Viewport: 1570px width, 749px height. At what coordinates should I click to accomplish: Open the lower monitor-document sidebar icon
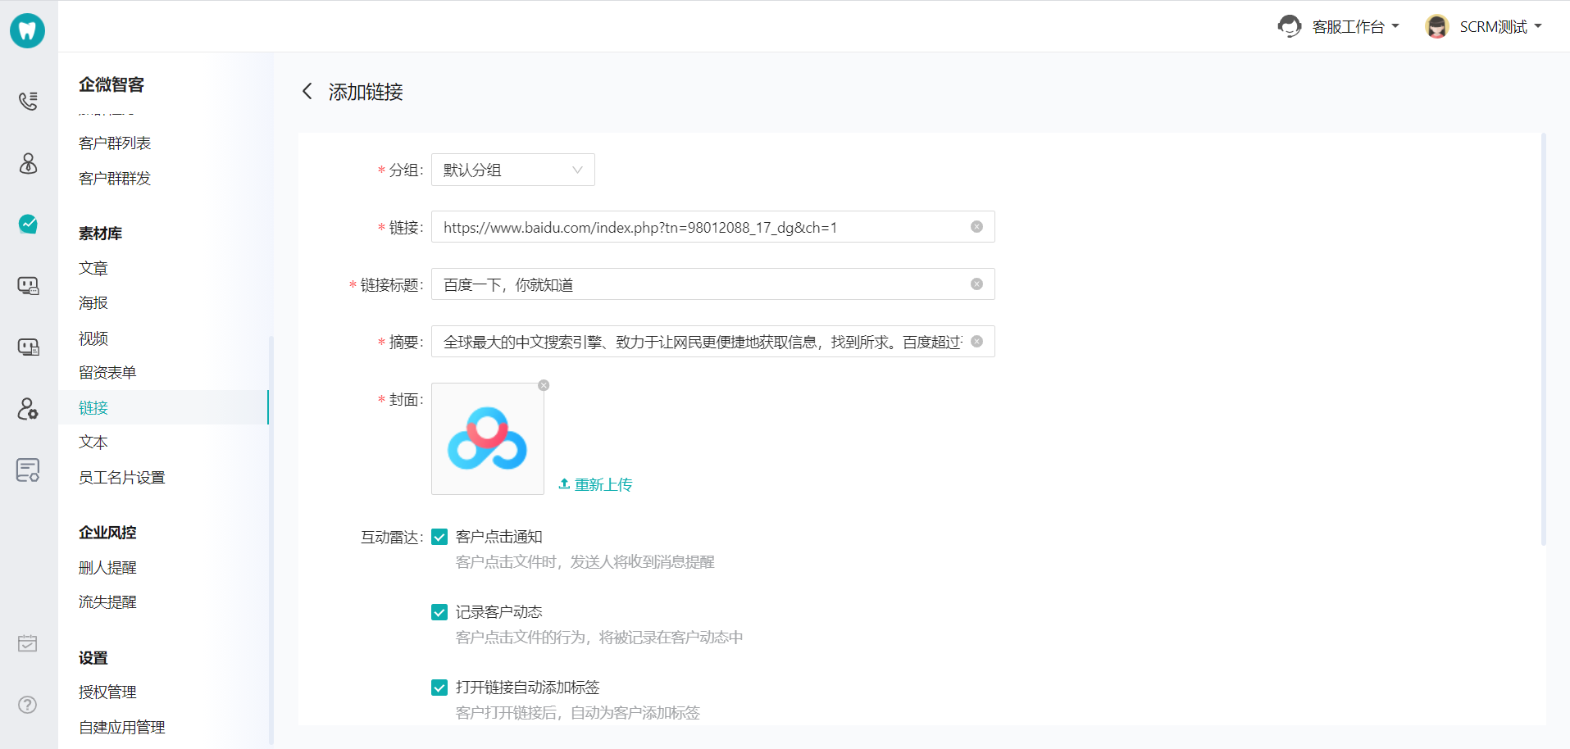click(28, 347)
